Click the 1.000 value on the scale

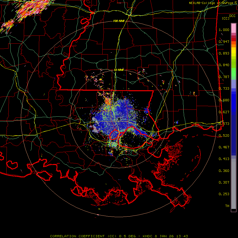(224, 30)
